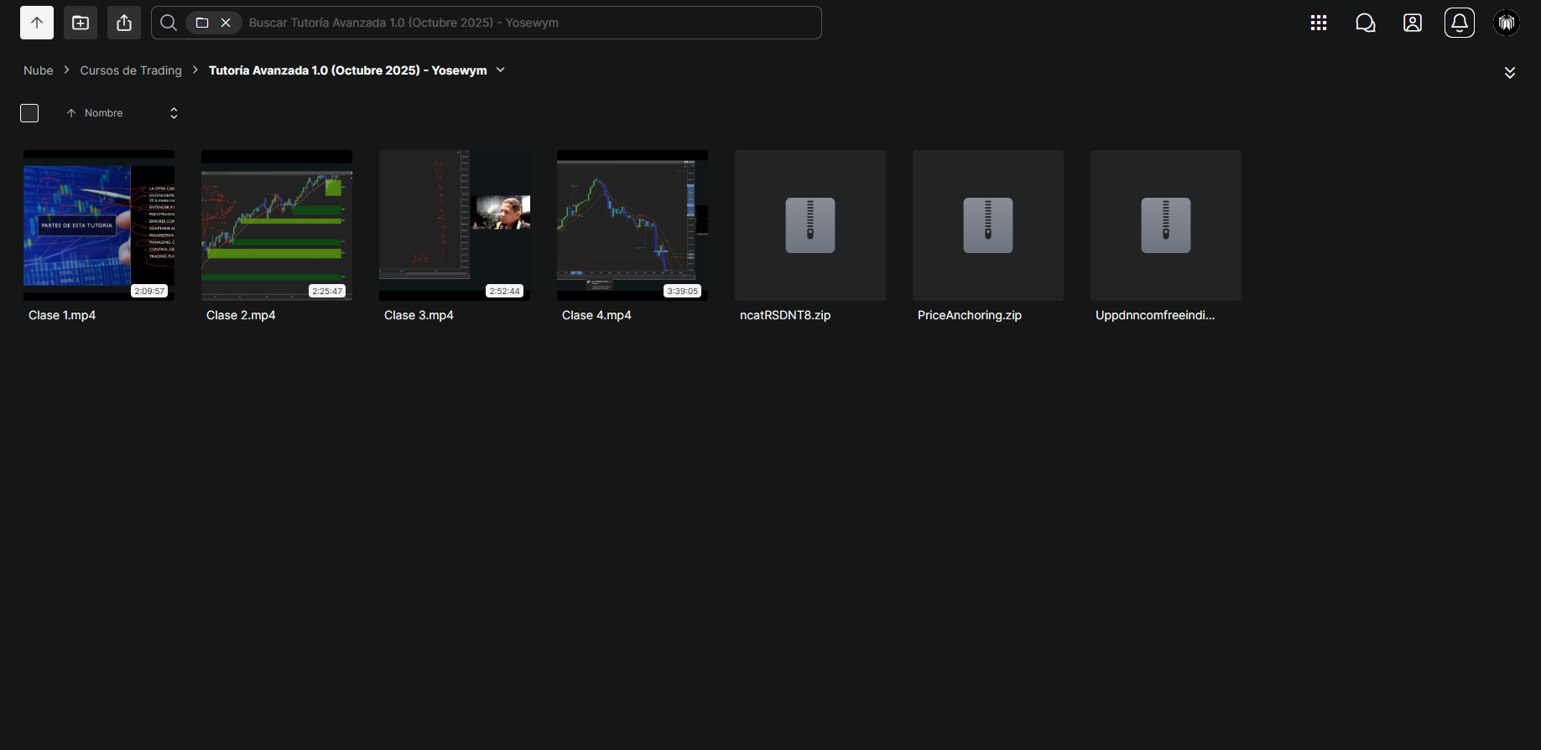Click the Tutoría Avanzada 1.0 folder title

[x=348, y=70]
